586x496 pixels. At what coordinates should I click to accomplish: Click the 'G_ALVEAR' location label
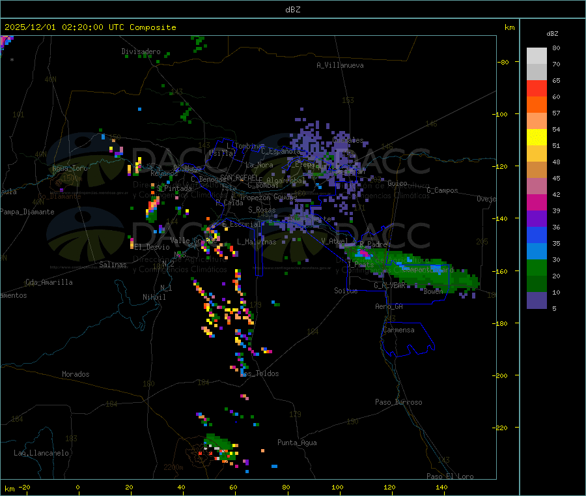click(x=389, y=285)
